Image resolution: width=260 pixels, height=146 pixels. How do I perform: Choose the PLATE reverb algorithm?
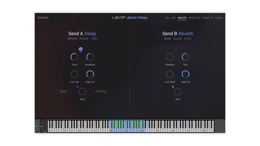point(188,39)
